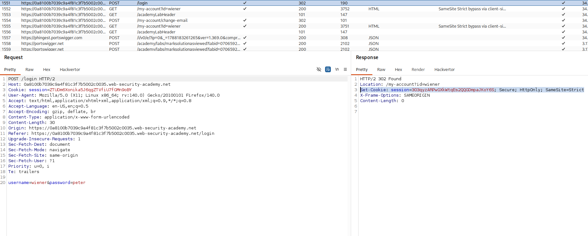Select history row 1551 POST /login

pos(294,3)
